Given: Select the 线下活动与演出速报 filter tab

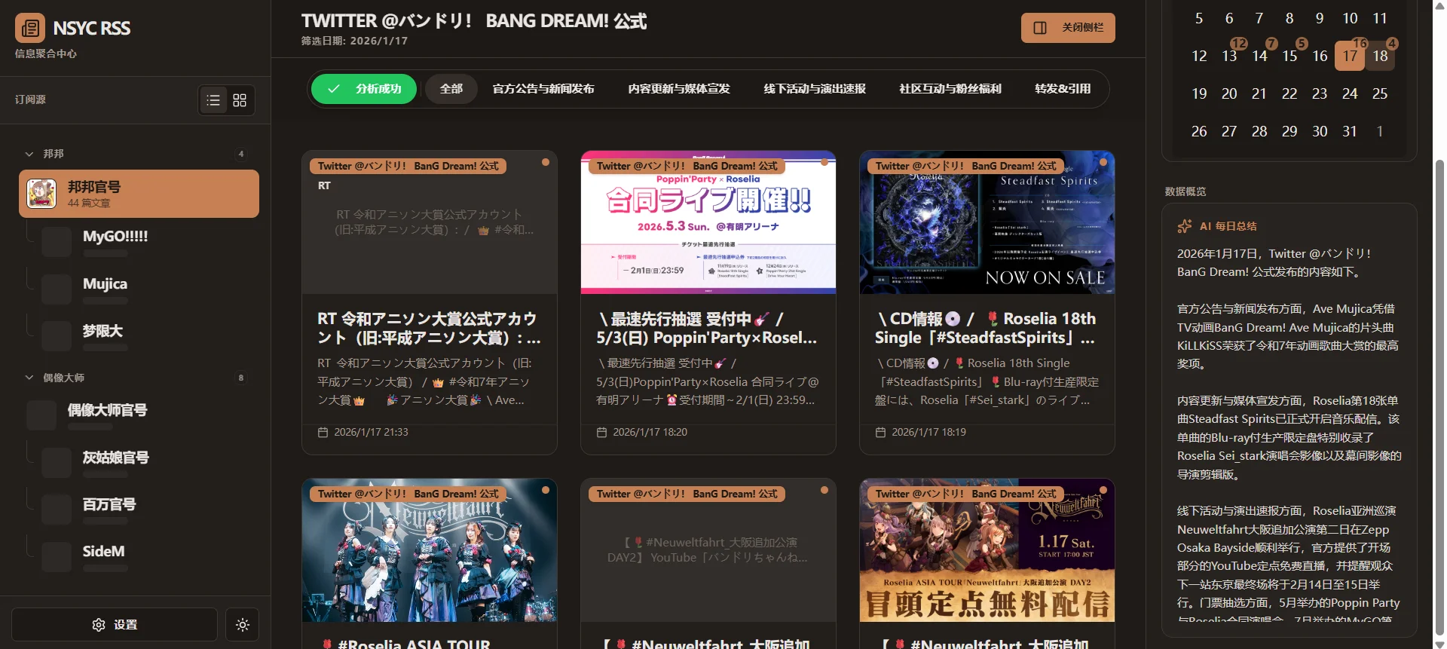Looking at the screenshot, I should [x=815, y=89].
